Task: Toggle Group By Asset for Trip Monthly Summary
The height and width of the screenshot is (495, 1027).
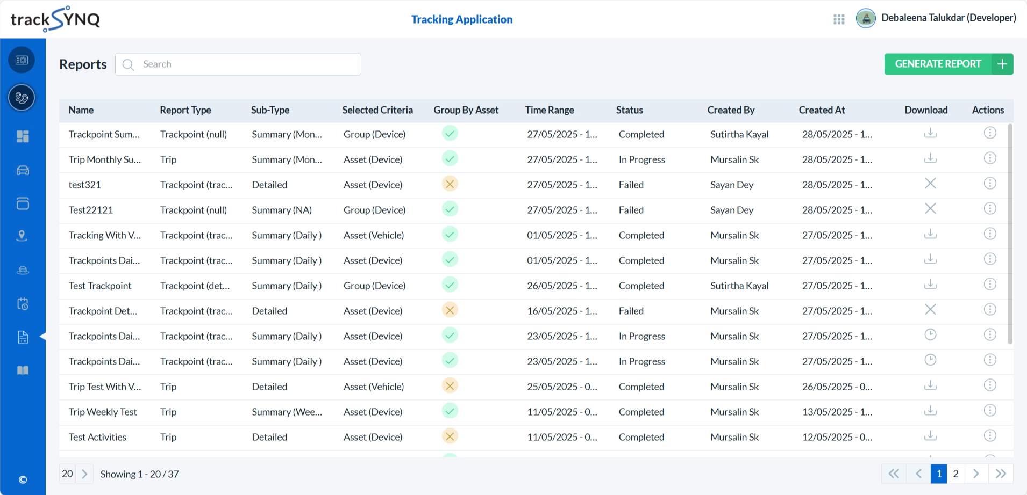Action: click(x=450, y=158)
